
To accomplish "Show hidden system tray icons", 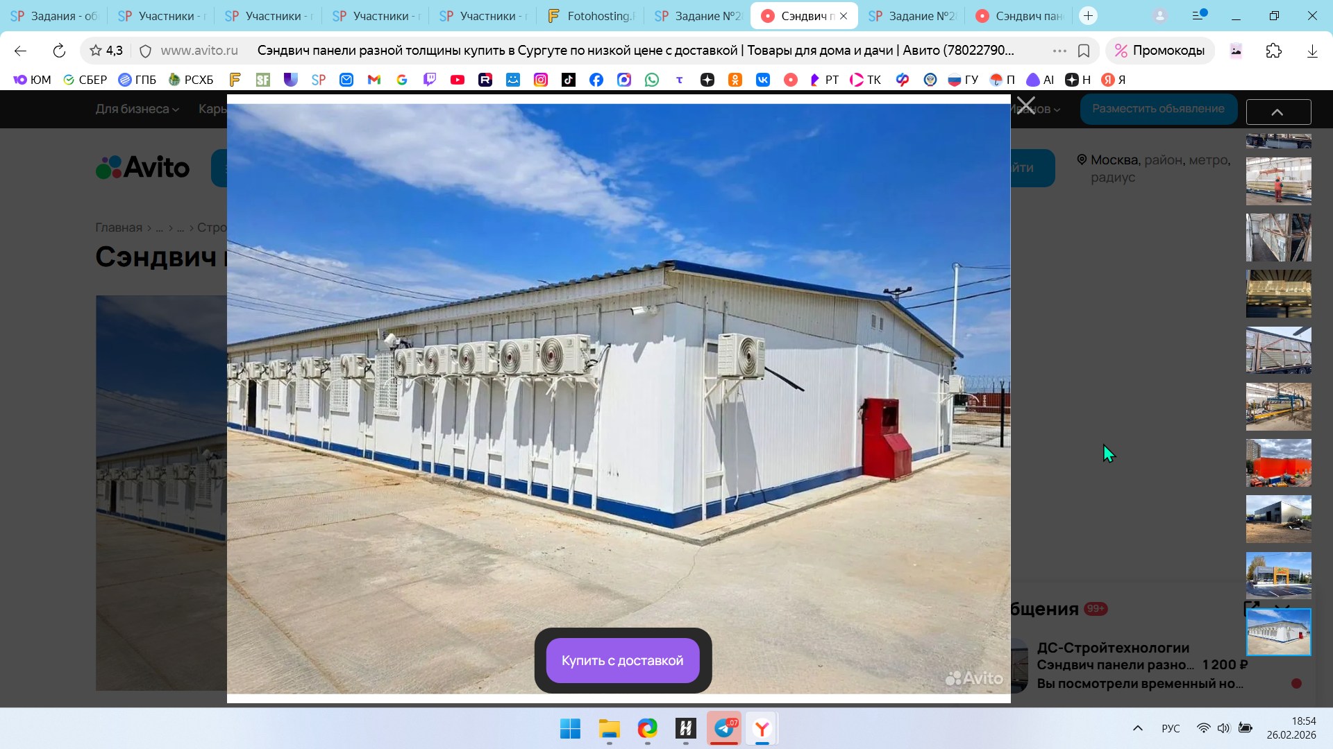I will tap(1137, 728).
